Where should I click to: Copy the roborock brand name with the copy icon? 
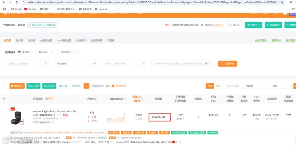point(51,122)
